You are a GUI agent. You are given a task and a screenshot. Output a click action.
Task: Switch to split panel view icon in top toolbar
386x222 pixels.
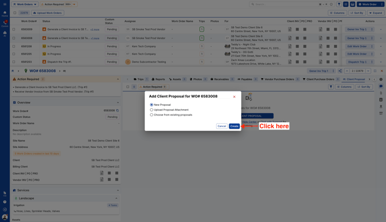tap(353, 4)
